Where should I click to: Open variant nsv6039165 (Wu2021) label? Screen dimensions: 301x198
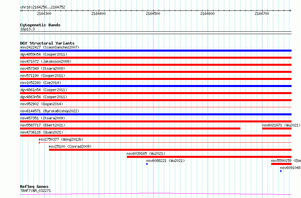pyautogui.click(x=146, y=153)
